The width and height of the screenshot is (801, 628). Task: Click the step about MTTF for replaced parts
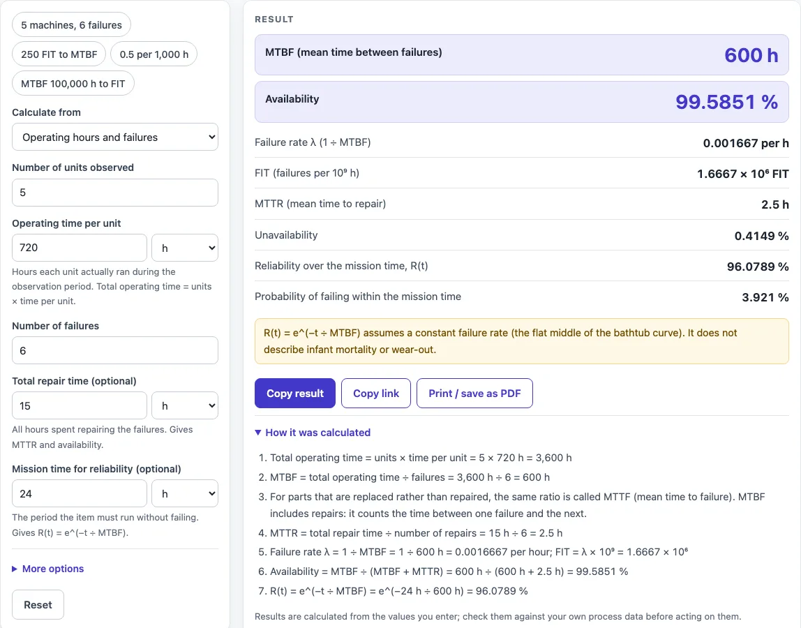(x=518, y=505)
